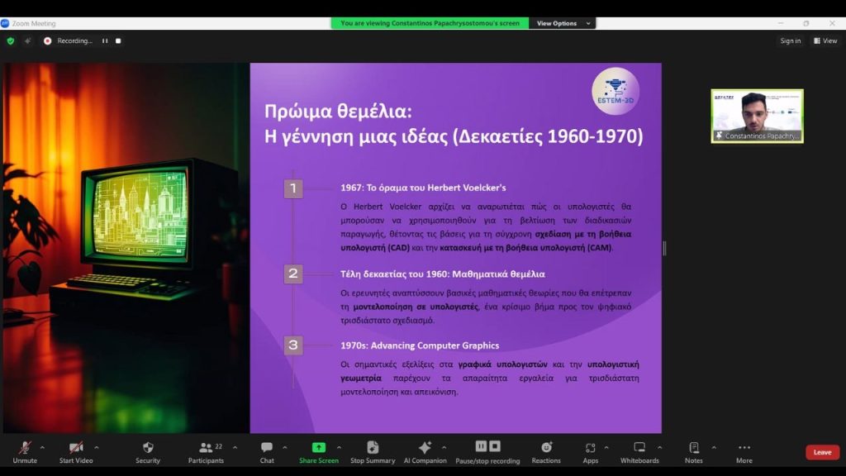
Task: Pause recording from bottom toolbar
Action: [481, 446]
